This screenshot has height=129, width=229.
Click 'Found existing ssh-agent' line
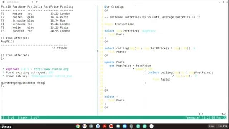coord(28,73)
